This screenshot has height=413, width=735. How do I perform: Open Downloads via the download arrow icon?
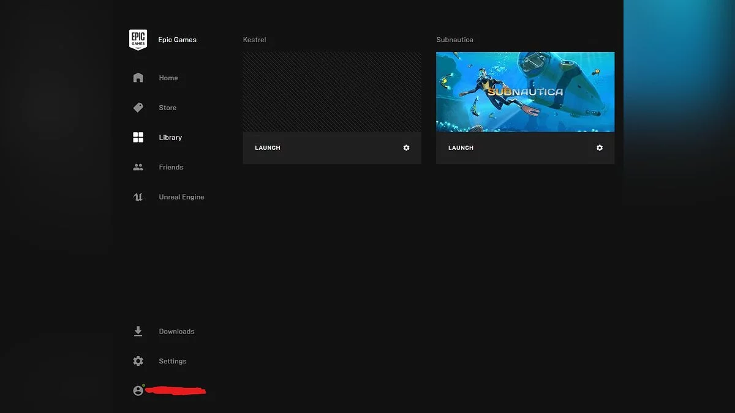(138, 331)
